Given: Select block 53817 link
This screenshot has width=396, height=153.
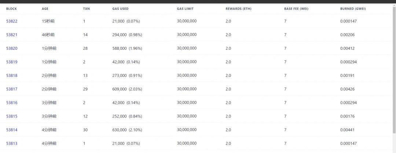Looking at the screenshot, I should [12, 89].
